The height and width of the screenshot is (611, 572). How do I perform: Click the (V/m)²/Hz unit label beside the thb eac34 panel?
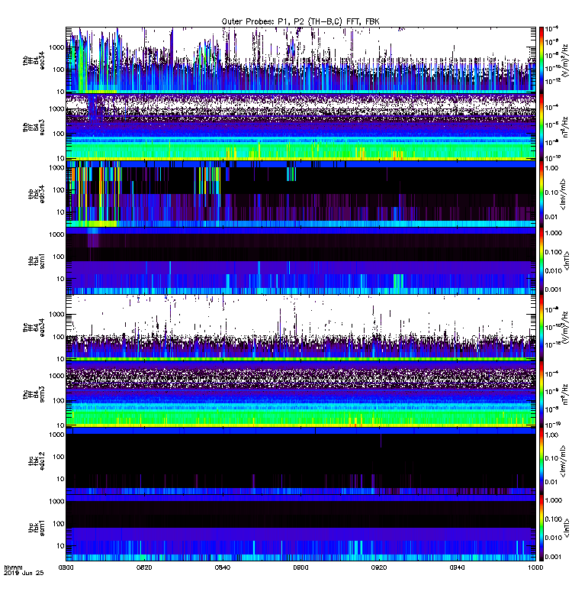point(564,60)
